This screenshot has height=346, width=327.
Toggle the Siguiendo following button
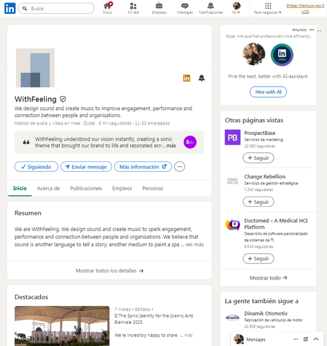(37, 167)
